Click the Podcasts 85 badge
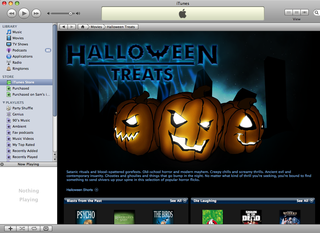This screenshot has width=320, height=233. click(48, 50)
